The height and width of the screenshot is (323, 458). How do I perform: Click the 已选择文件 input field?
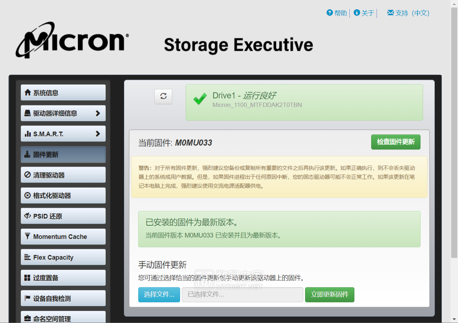tap(243, 295)
